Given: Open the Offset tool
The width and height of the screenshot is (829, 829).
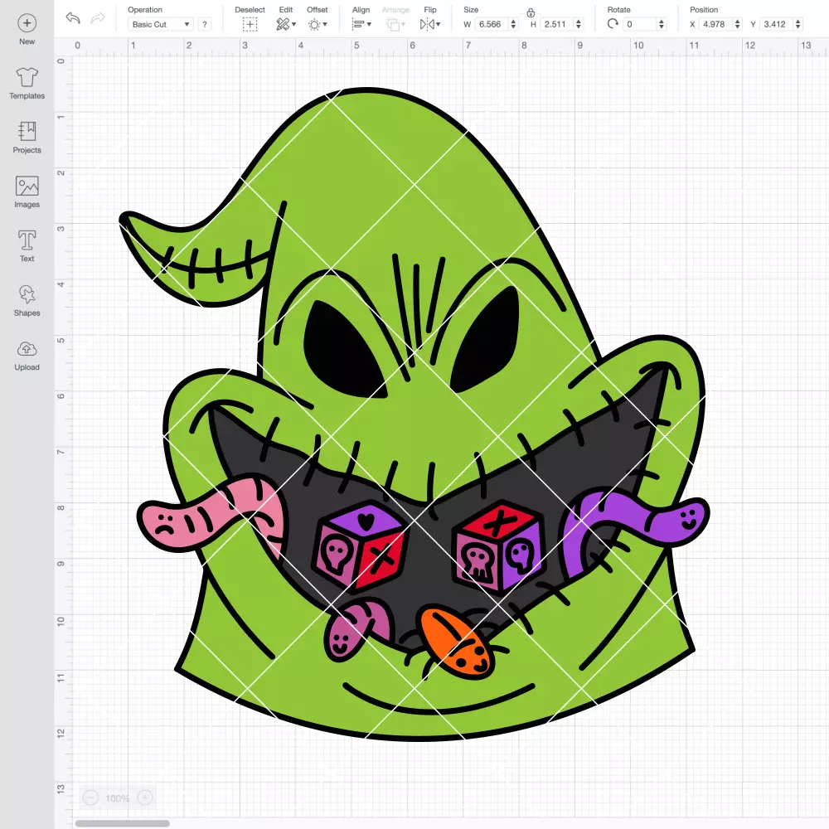Looking at the screenshot, I should click(318, 24).
